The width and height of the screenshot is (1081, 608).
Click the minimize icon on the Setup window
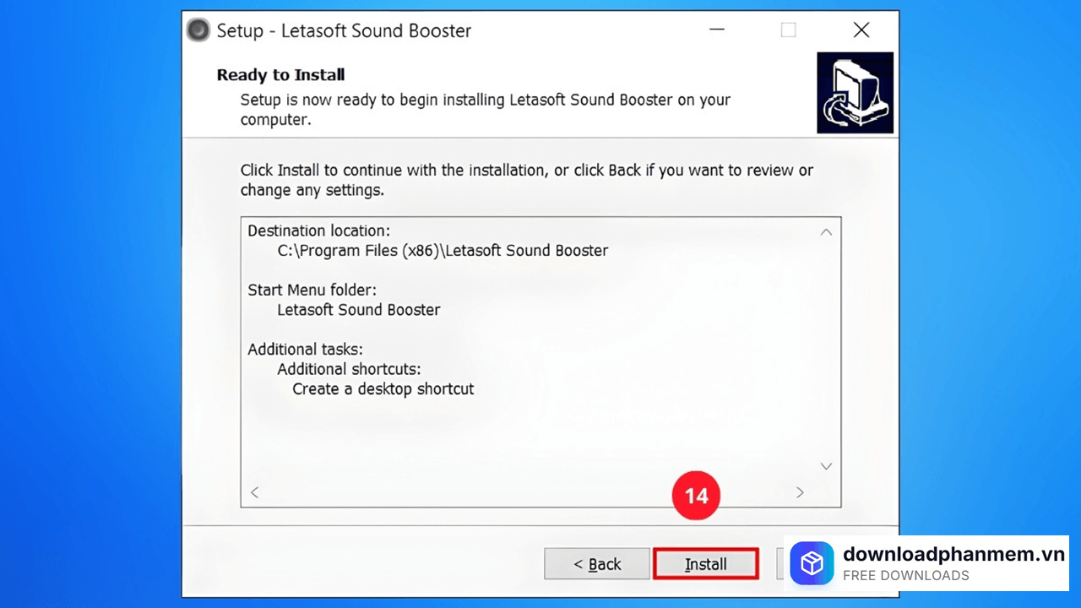pos(716,30)
